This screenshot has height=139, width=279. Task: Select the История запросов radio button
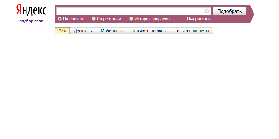(x=131, y=19)
